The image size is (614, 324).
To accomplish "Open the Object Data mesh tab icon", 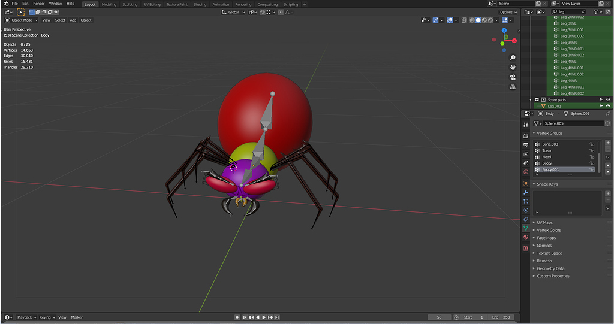I will [526, 228].
